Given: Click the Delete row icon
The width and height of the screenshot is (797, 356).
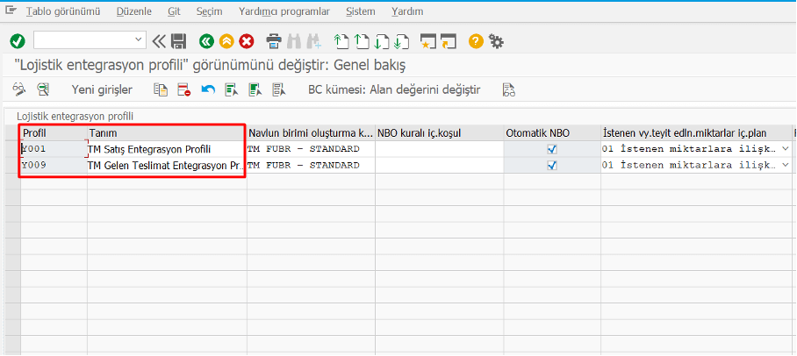Looking at the screenshot, I should point(183,89).
